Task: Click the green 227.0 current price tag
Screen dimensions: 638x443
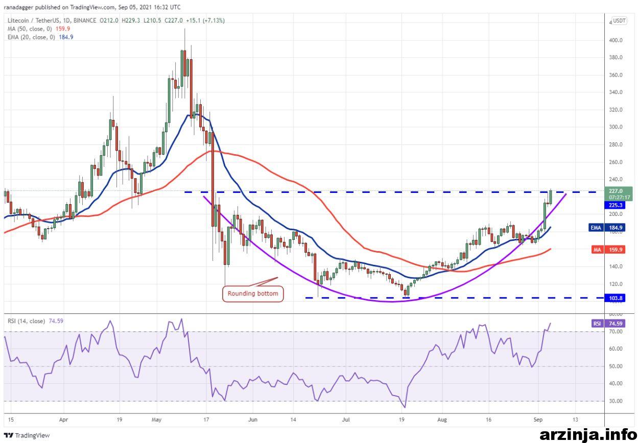Action: tap(618, 194)
